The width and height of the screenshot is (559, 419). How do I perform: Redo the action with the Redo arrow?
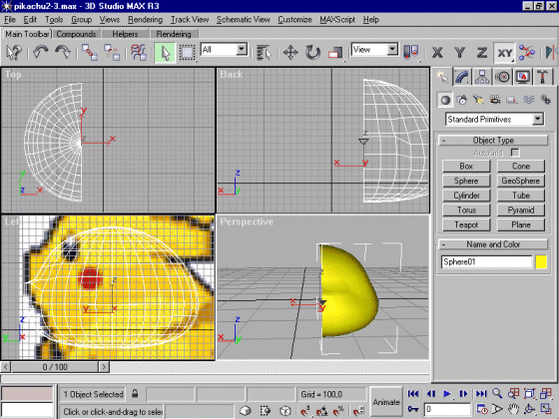(63, 52)
